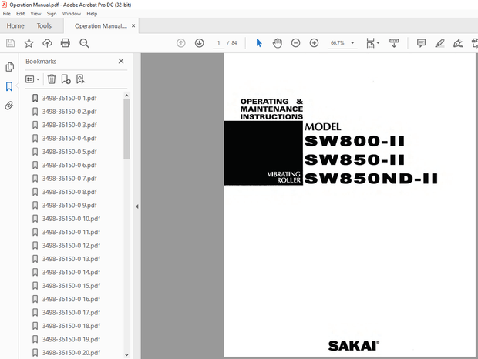Open the Find text magnifier icon

(84, 43)
